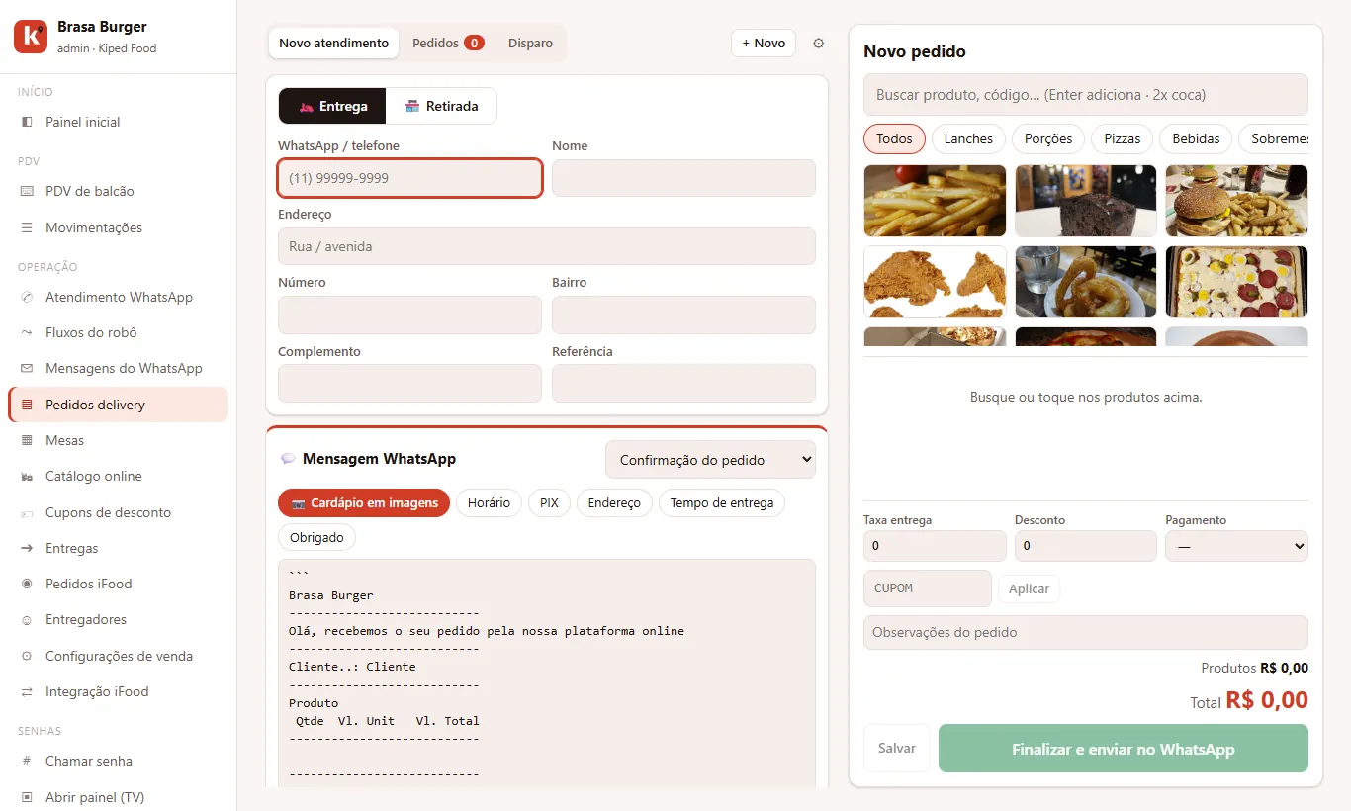
Task: Click the Entregas arrow icon
Action: (x=27, y=548)
